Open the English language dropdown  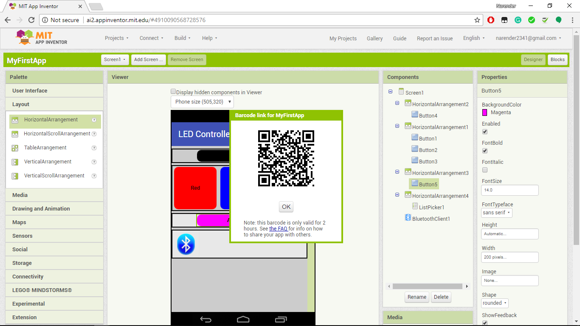coord(474,38)
